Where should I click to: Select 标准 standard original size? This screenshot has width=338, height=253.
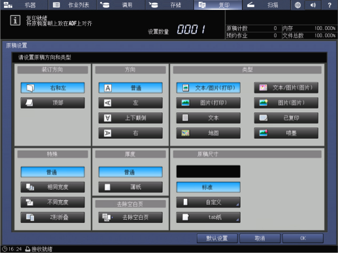pos(209,187)
